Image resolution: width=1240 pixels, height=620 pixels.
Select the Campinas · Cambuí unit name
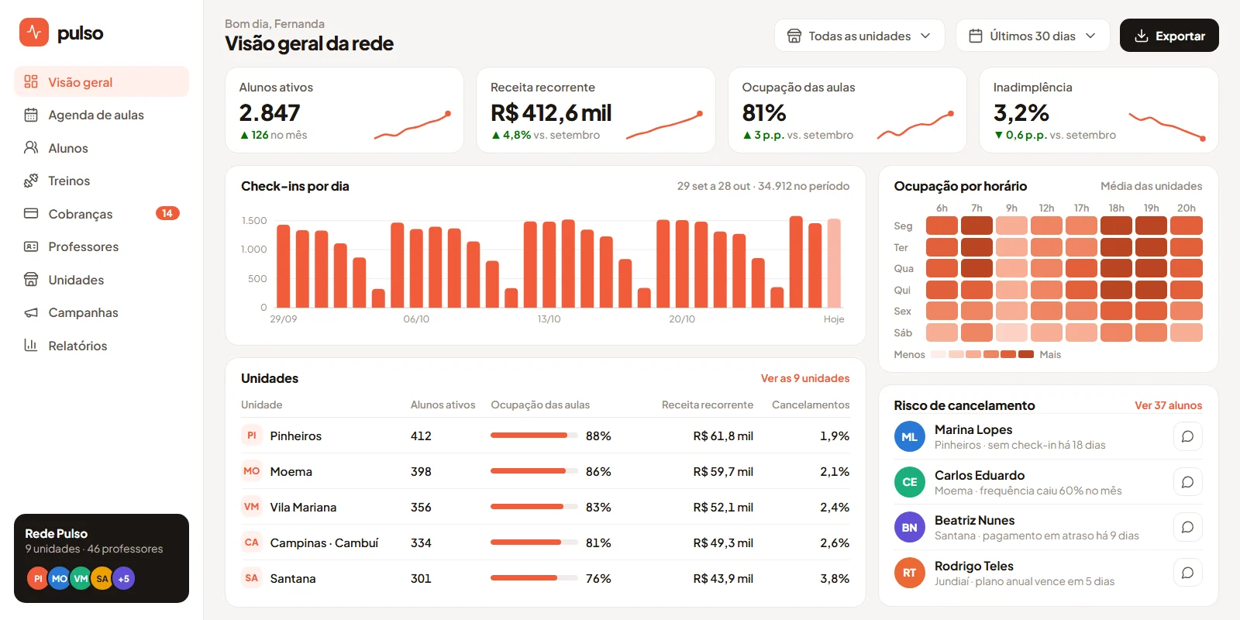(x=324, y=542)
